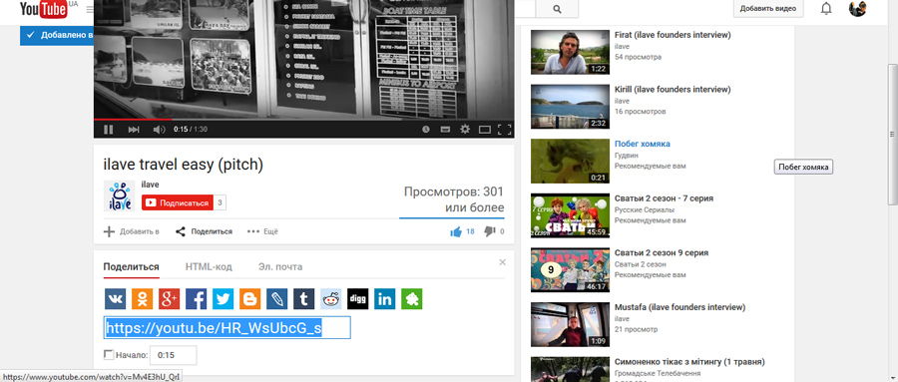The height and width of the screenshot is (382, 898).
Task: Open Firat founders interview thumbnail
Action: [x=570, y=52]
